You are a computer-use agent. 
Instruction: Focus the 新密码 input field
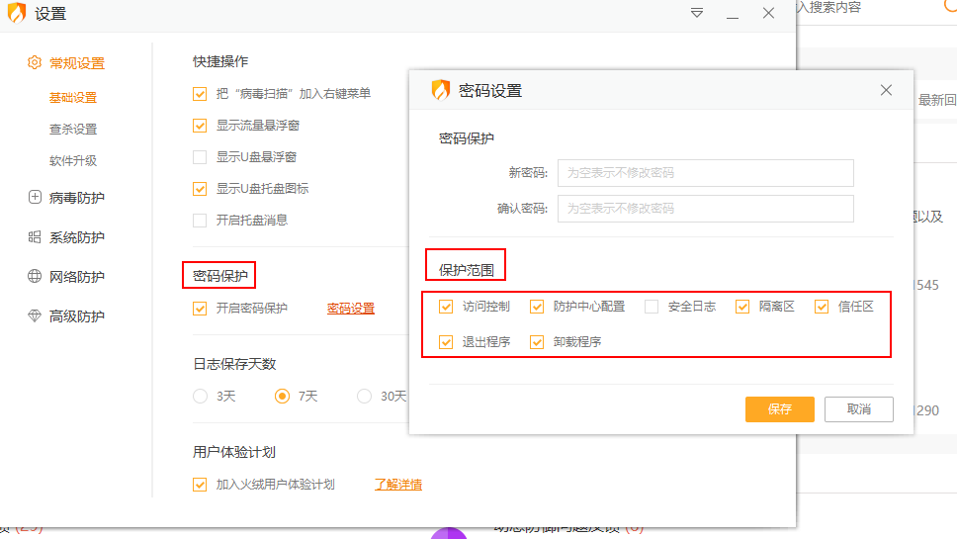(706, 173)
